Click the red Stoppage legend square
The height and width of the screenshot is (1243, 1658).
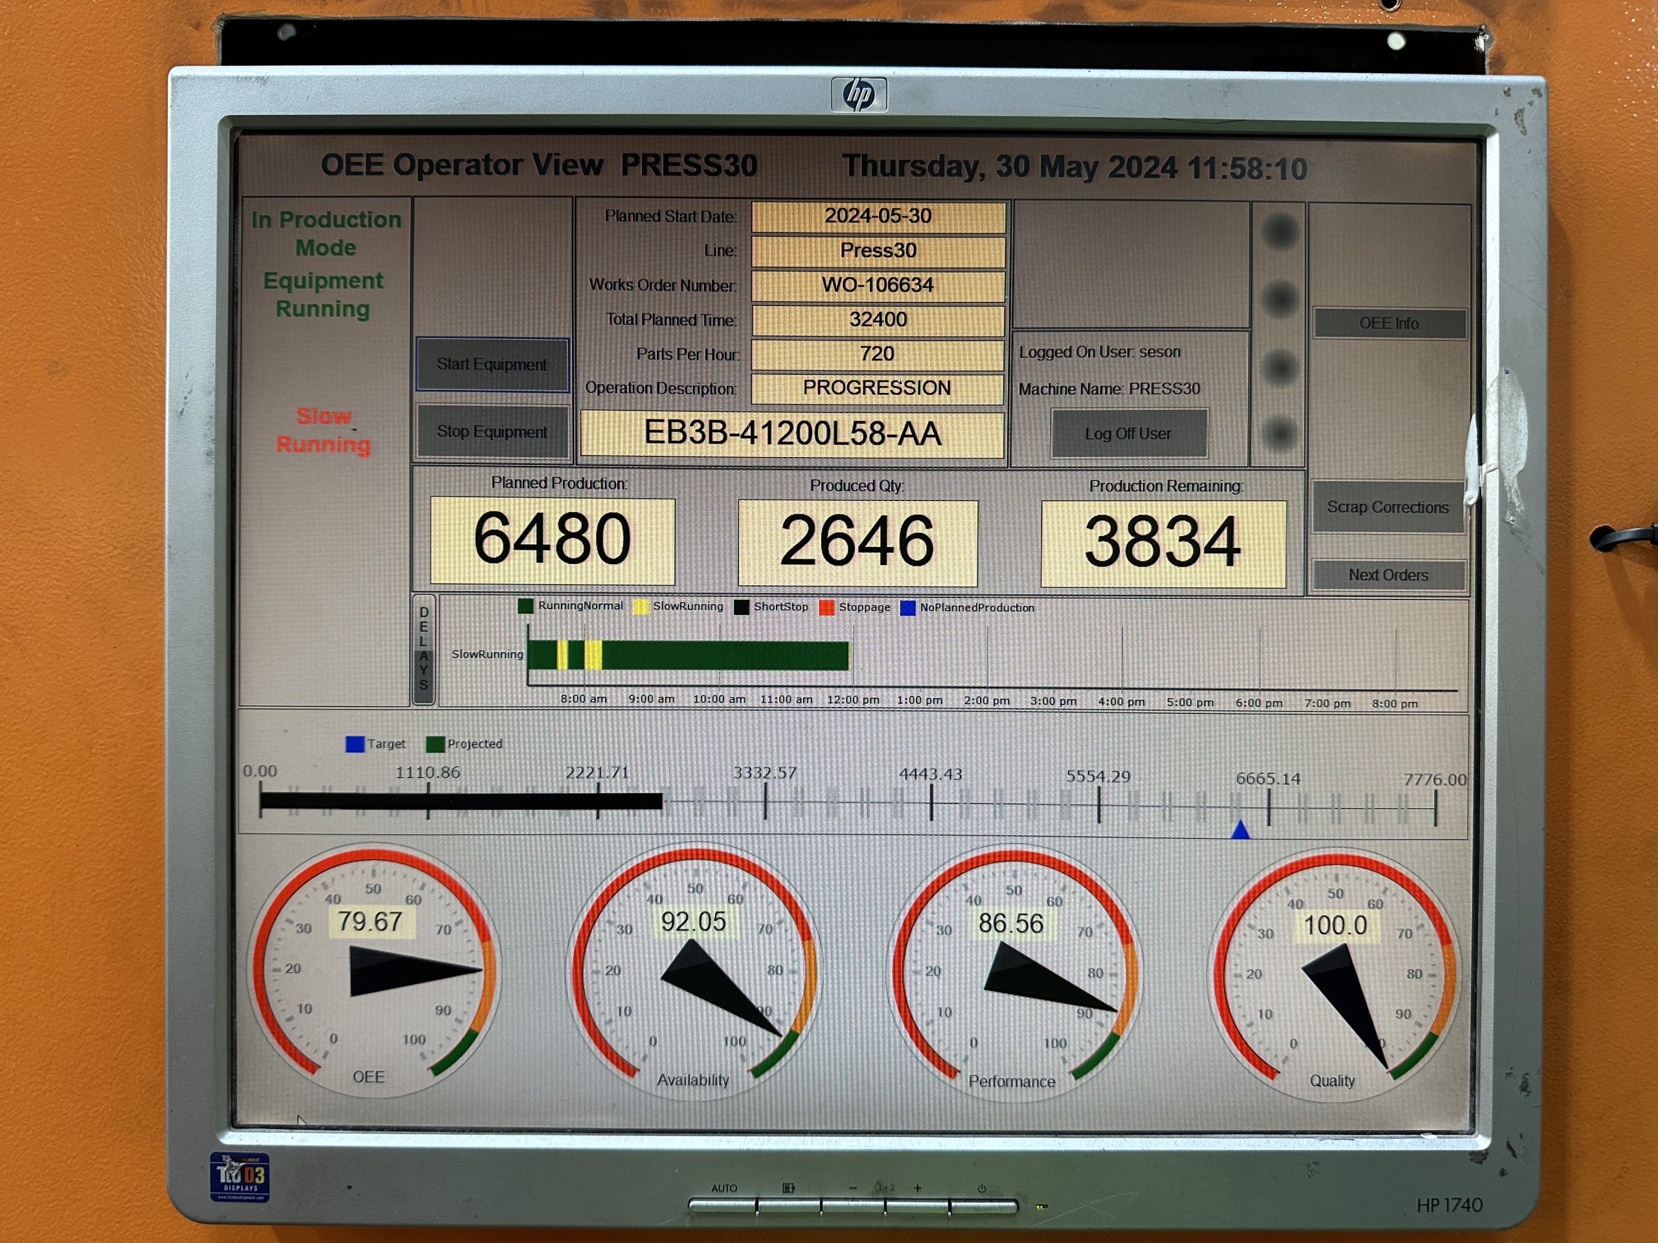click(x=827, y=608)
